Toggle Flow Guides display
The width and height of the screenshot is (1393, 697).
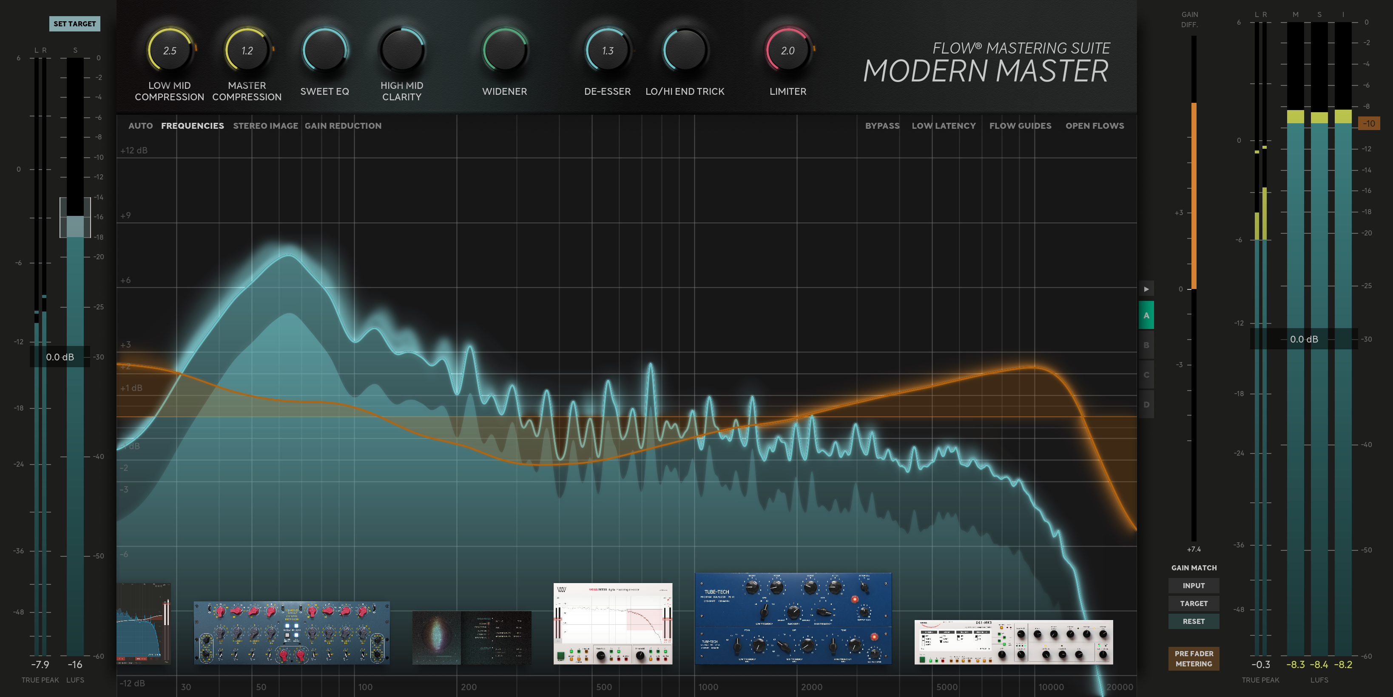click(1020, 125)
